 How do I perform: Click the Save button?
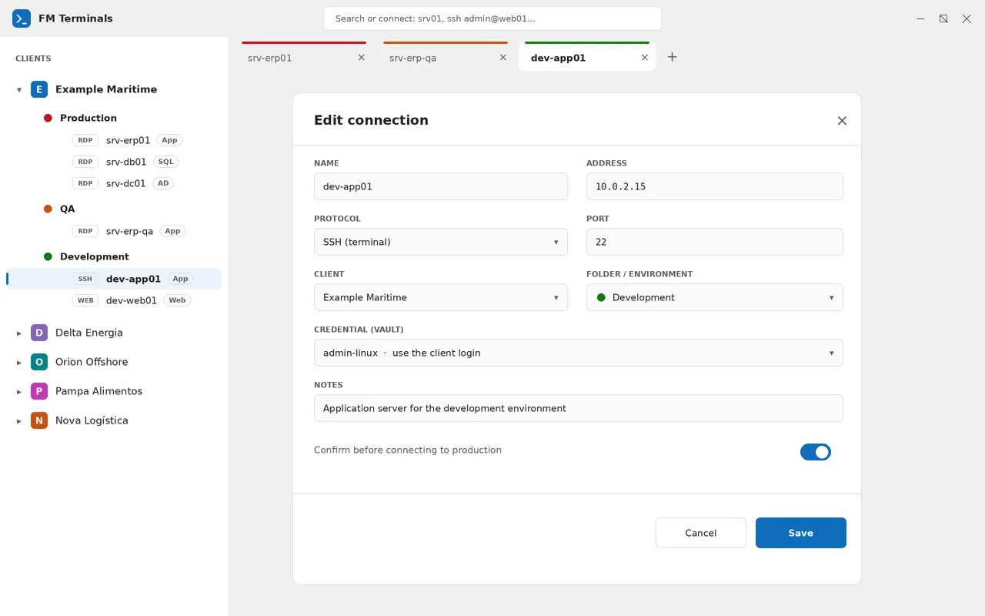(801, 533)
